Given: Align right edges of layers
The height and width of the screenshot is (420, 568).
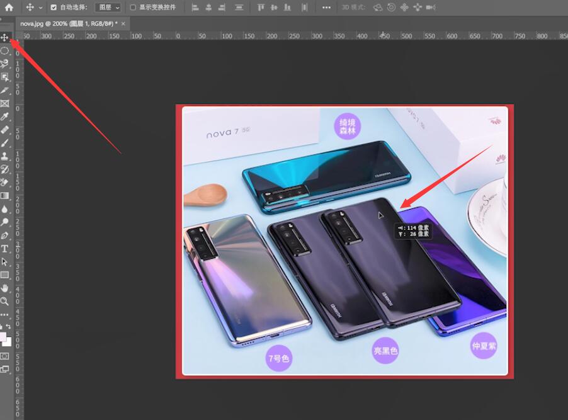Looking at the screenshot, I should [x=222, y=8].
